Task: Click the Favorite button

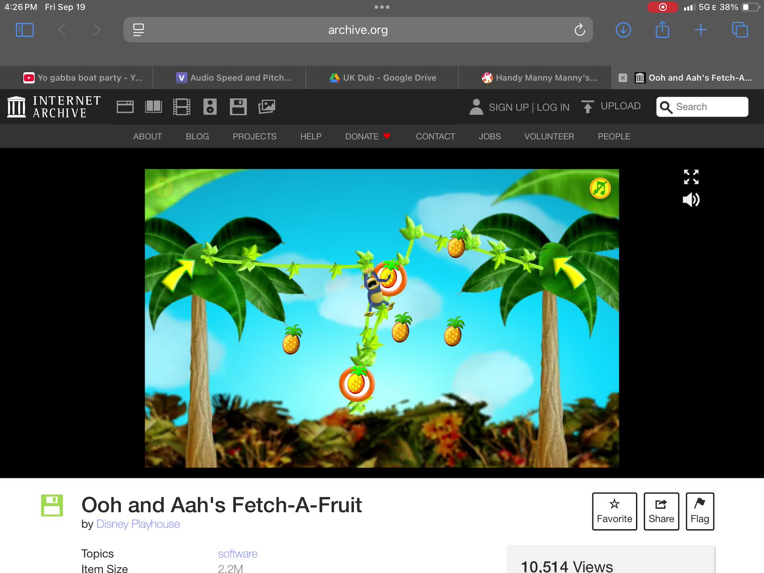Action: pyautogui.click(x=614, y=511)
